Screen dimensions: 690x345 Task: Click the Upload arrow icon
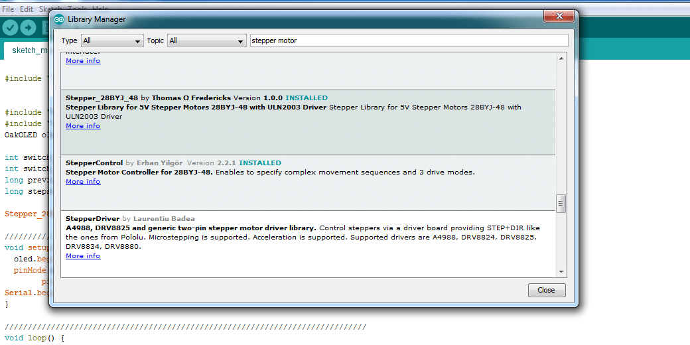[28, 27]
